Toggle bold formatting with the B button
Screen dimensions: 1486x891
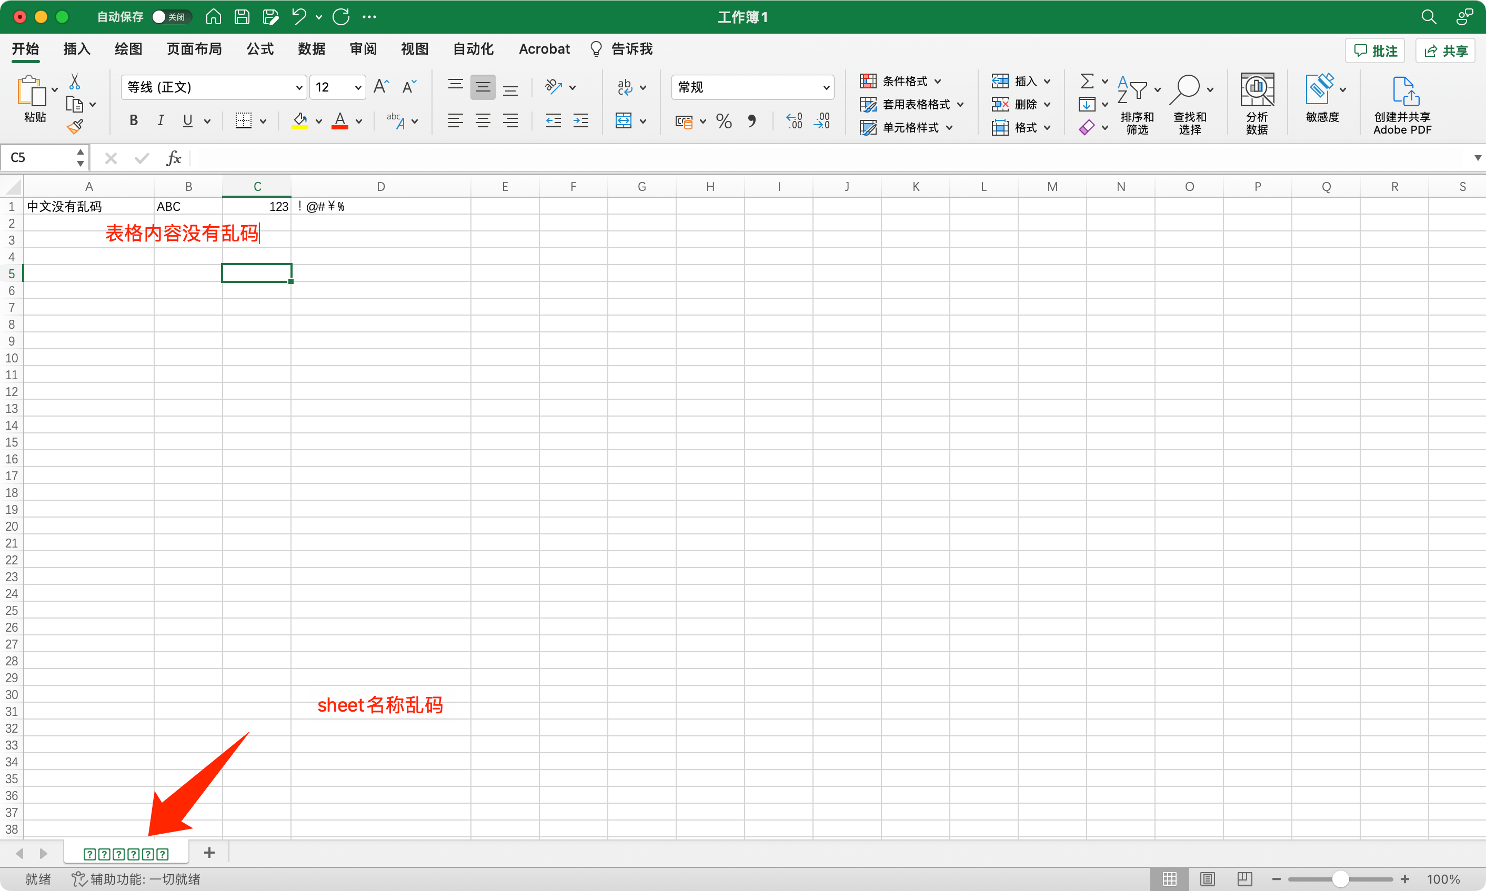pyautogui.click(x=133, y=120)
